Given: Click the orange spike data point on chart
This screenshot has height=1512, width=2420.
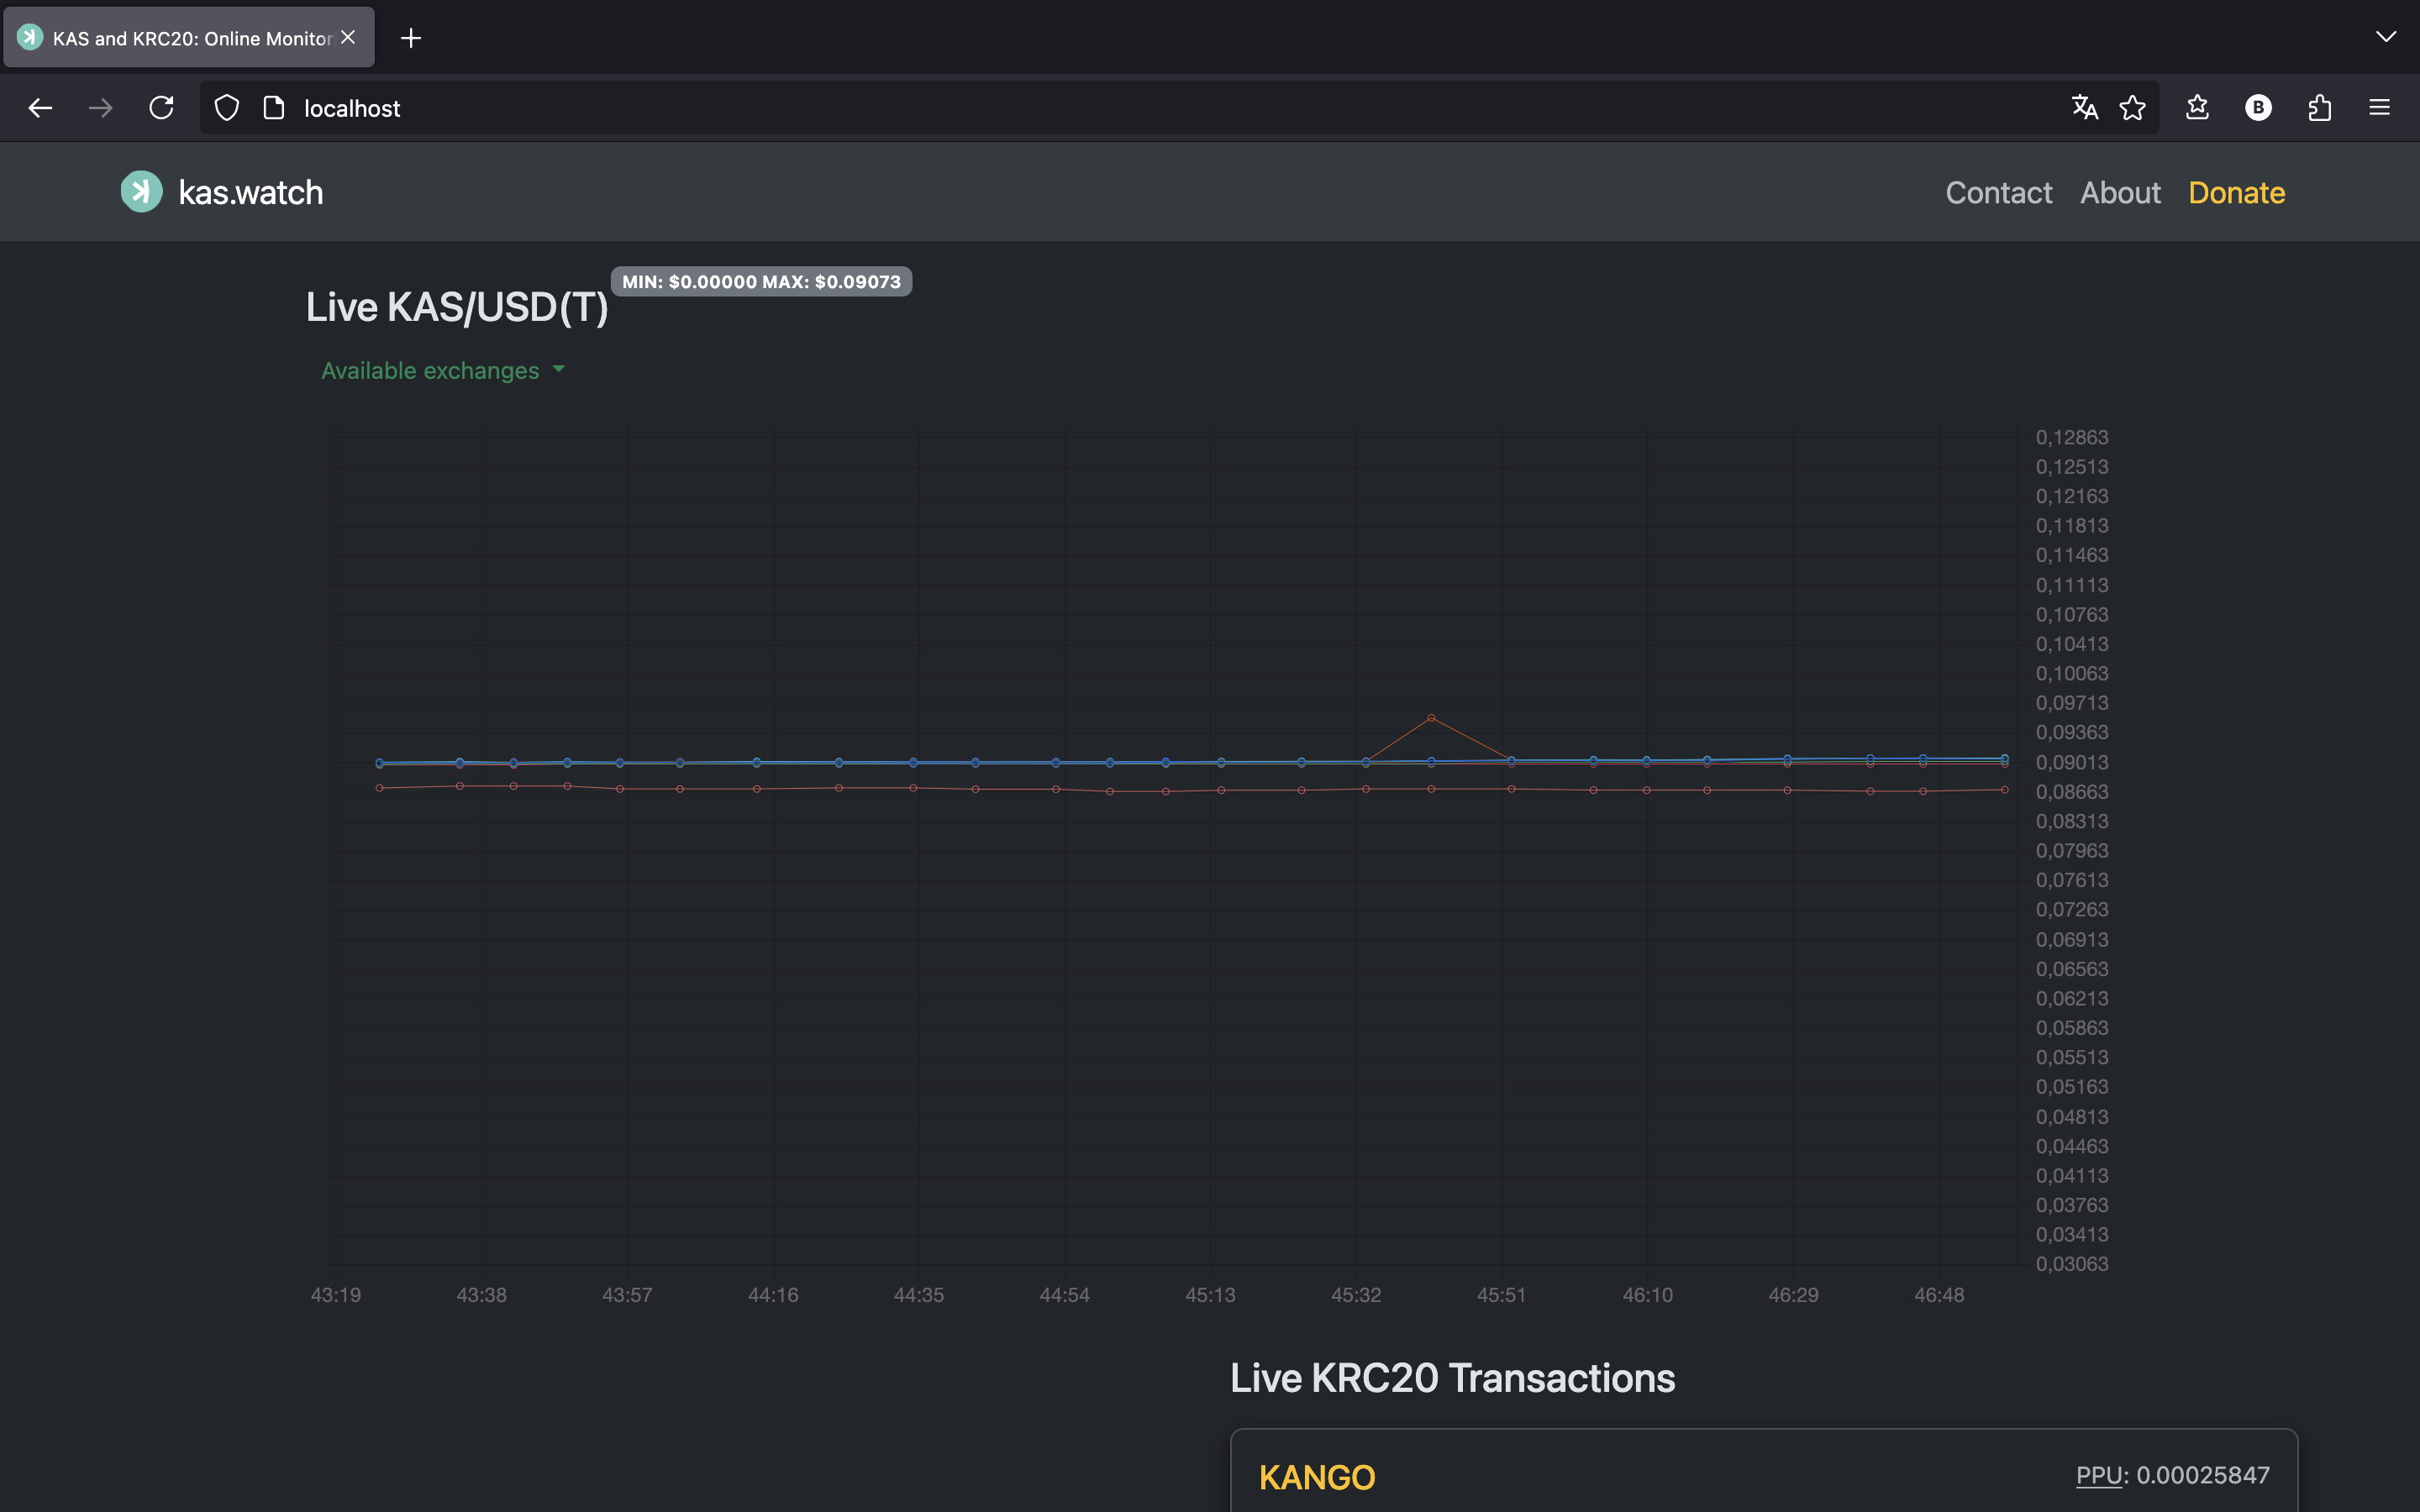Looking at the screenshot, I should click(1431, 717).
